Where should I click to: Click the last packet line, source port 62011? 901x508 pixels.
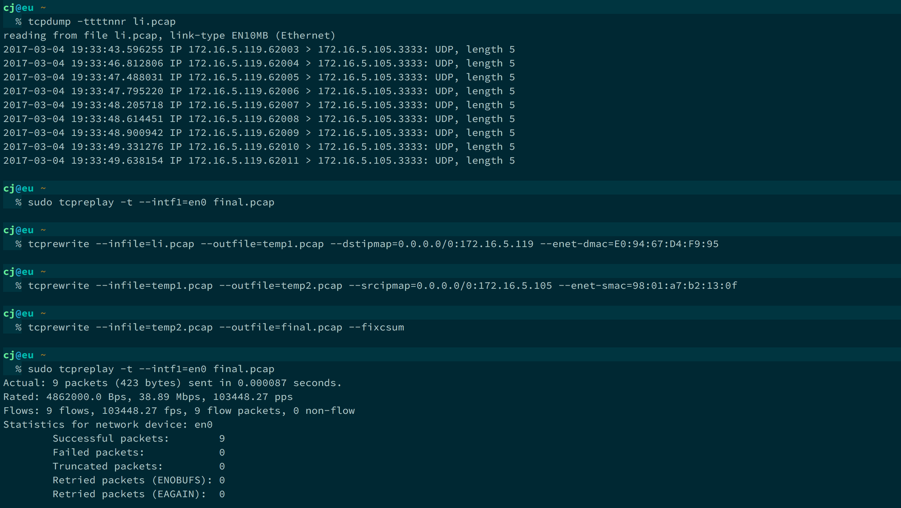pyautogui.click(x=258, y=161)
